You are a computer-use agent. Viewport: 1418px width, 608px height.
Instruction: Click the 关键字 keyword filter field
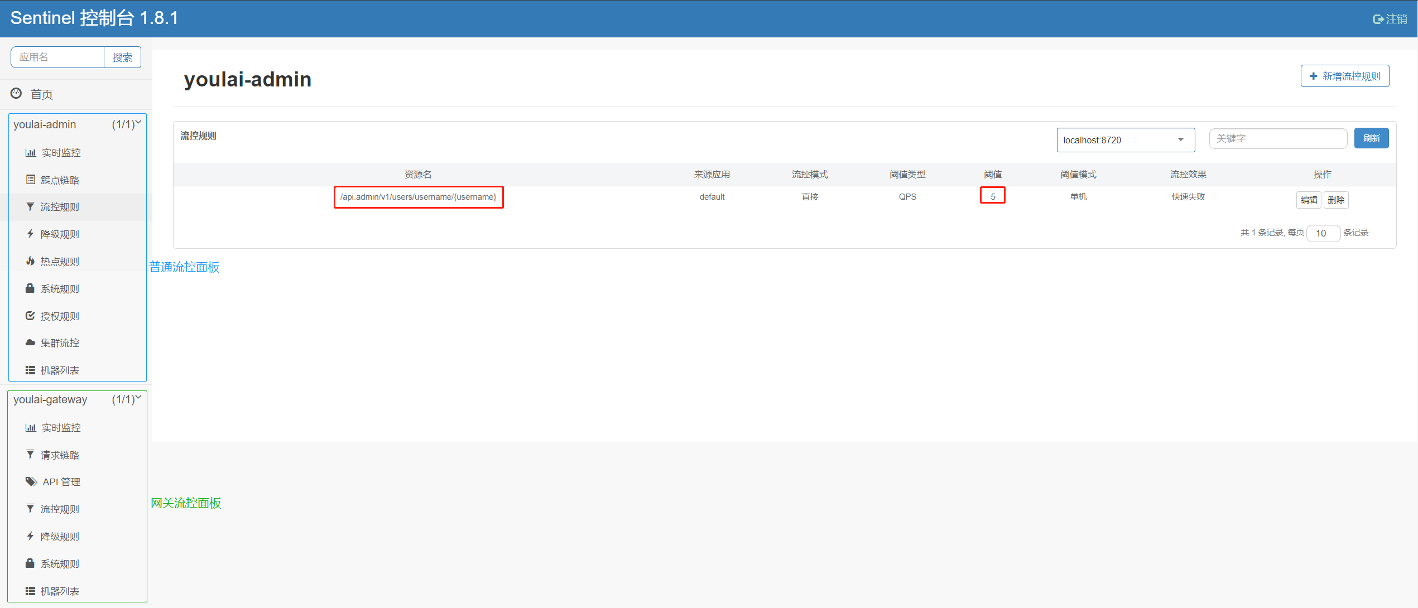coord(1277,138)
